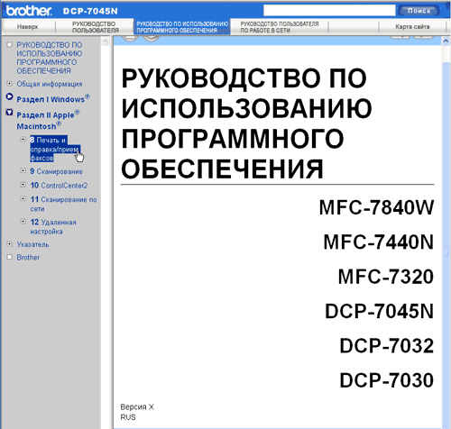Open the Раздел I Windows link

tap(53, 98)
